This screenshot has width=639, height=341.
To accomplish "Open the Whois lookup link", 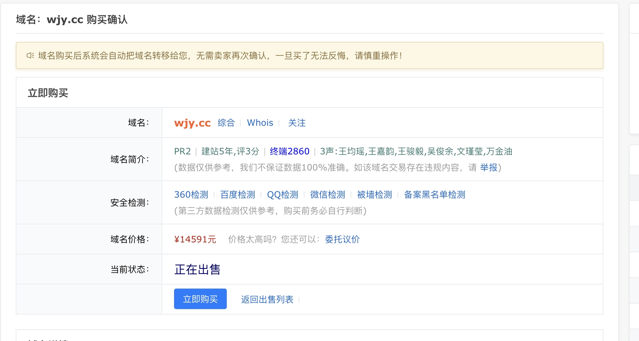I will point(260,123).
